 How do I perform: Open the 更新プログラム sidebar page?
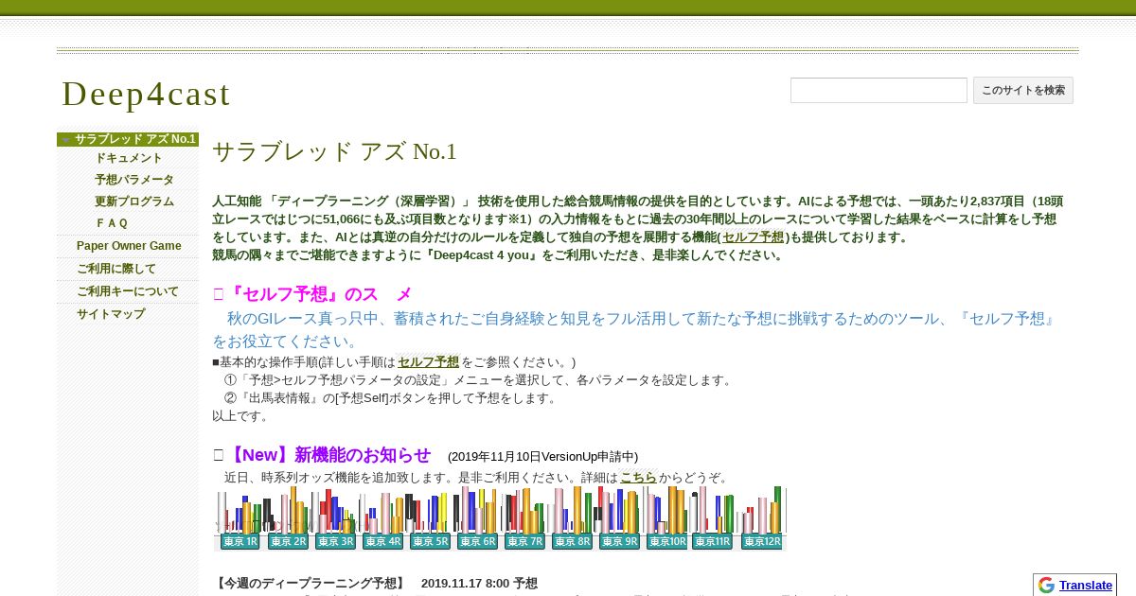pos(134,202)
